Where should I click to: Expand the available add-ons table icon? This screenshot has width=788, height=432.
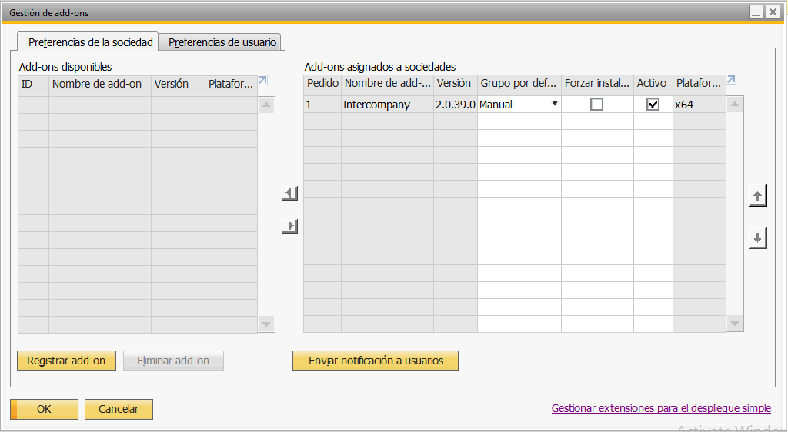tap(262, 81)
